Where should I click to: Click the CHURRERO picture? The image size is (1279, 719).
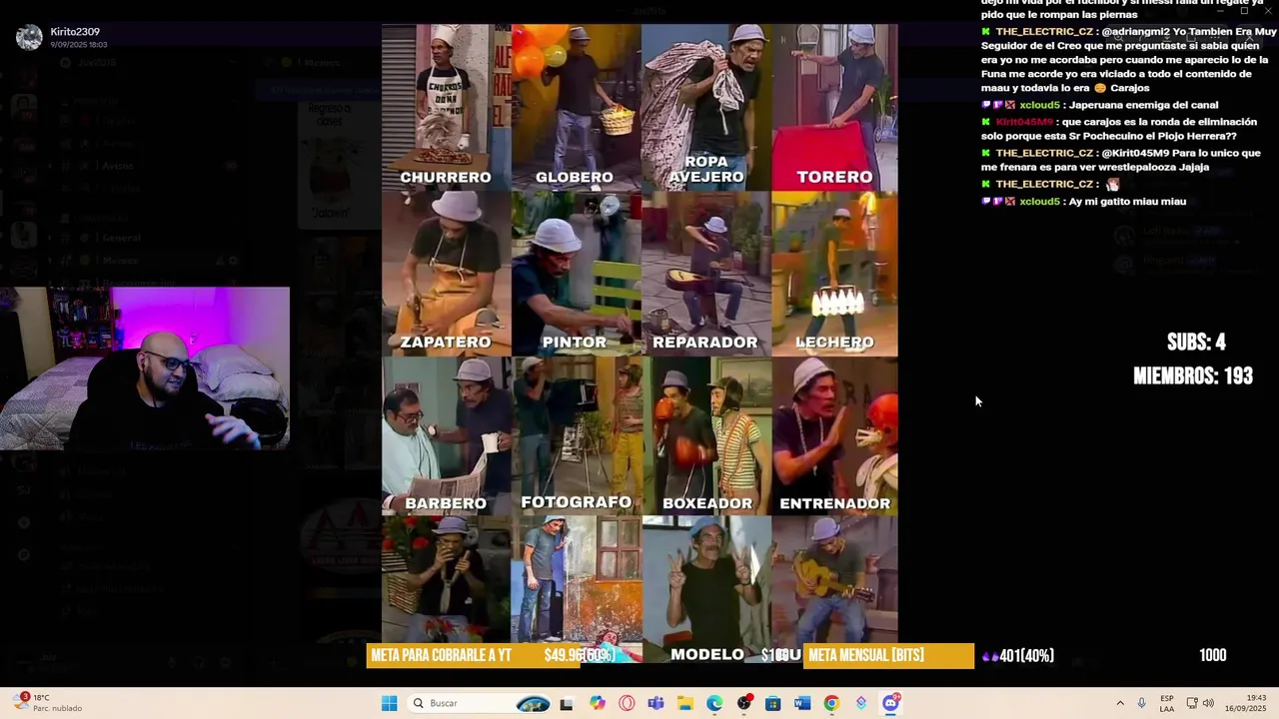coord(446,107)
